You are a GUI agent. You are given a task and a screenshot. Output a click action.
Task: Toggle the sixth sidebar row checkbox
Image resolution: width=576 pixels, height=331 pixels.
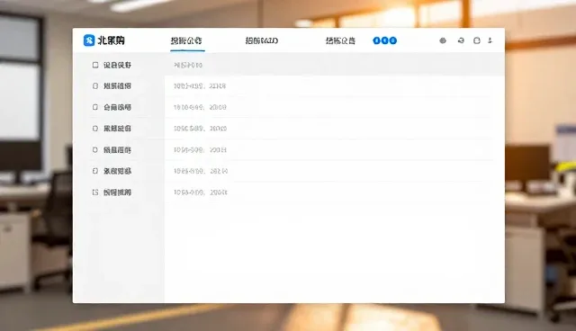(x=95, y=171)
